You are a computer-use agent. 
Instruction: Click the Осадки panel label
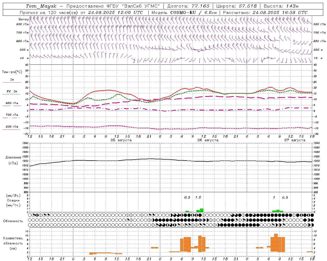point(13,200)
